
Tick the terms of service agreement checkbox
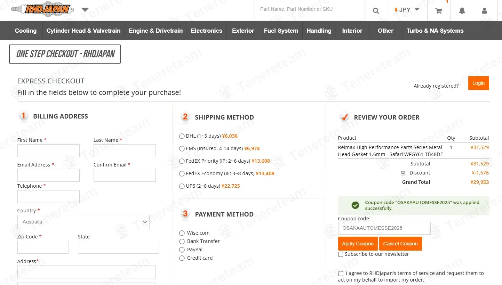tap(341, 274)
